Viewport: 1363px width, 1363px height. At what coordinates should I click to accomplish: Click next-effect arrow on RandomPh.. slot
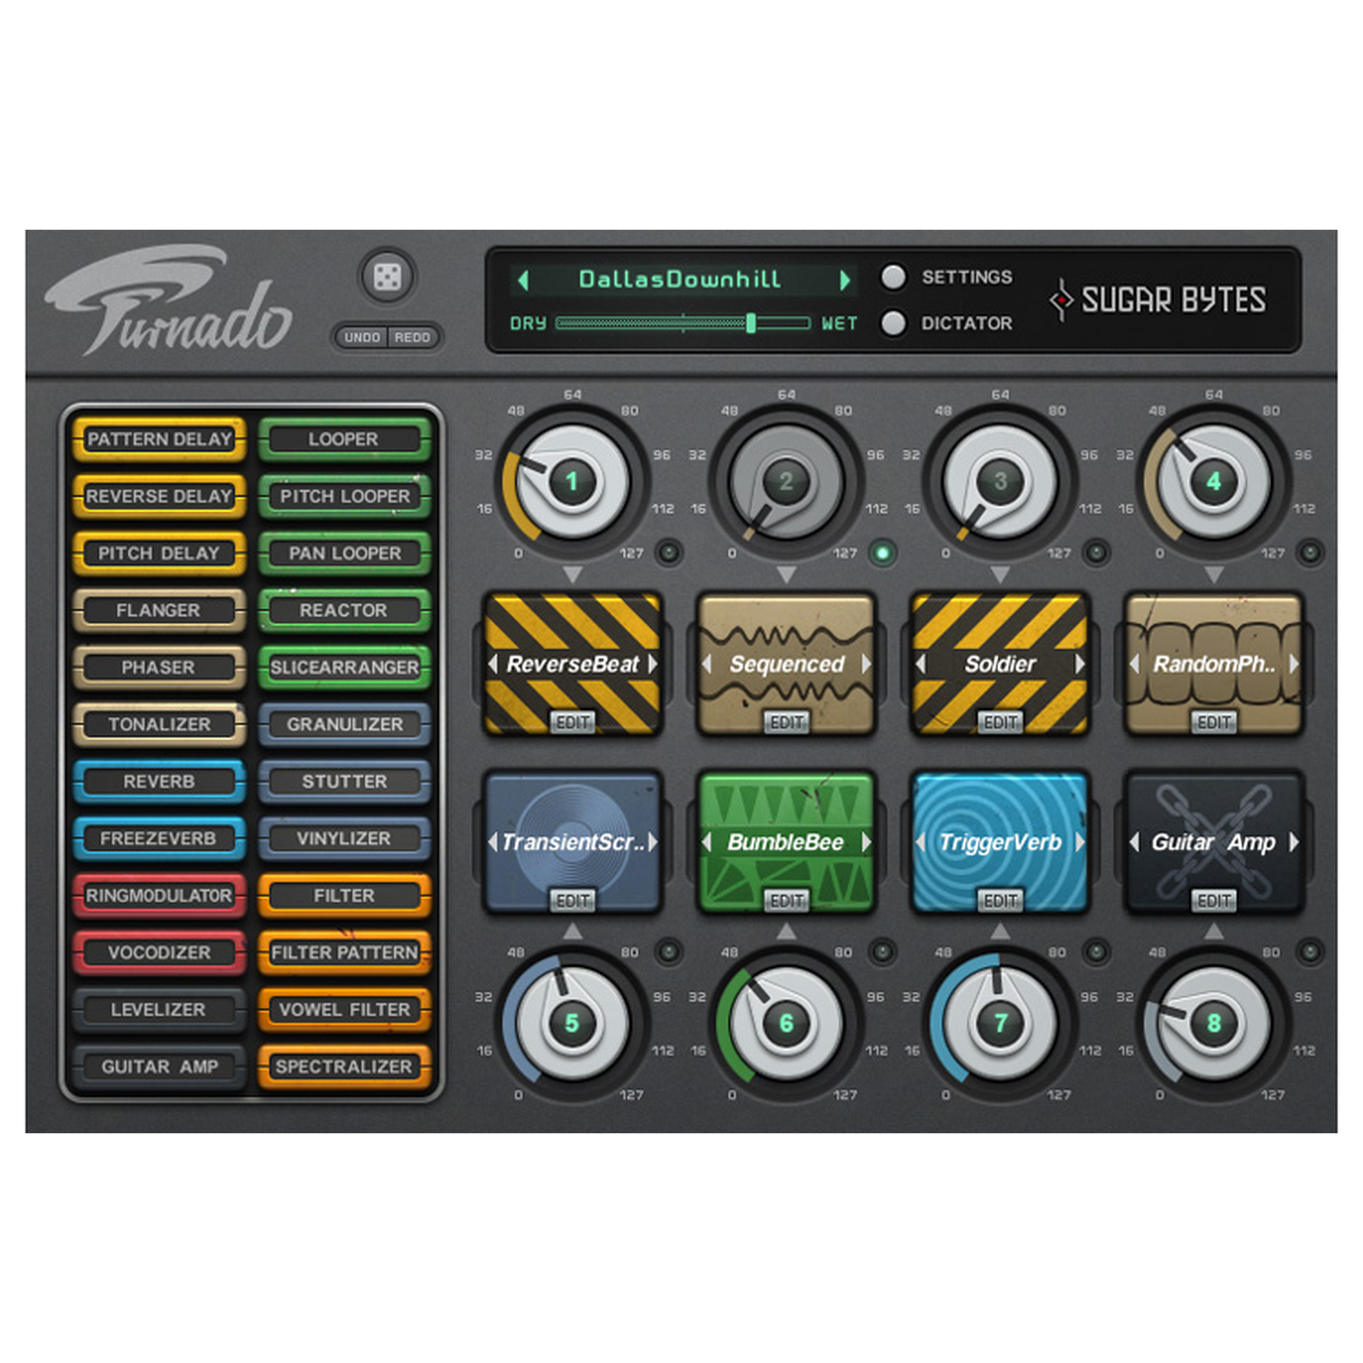coord(1294,664)
